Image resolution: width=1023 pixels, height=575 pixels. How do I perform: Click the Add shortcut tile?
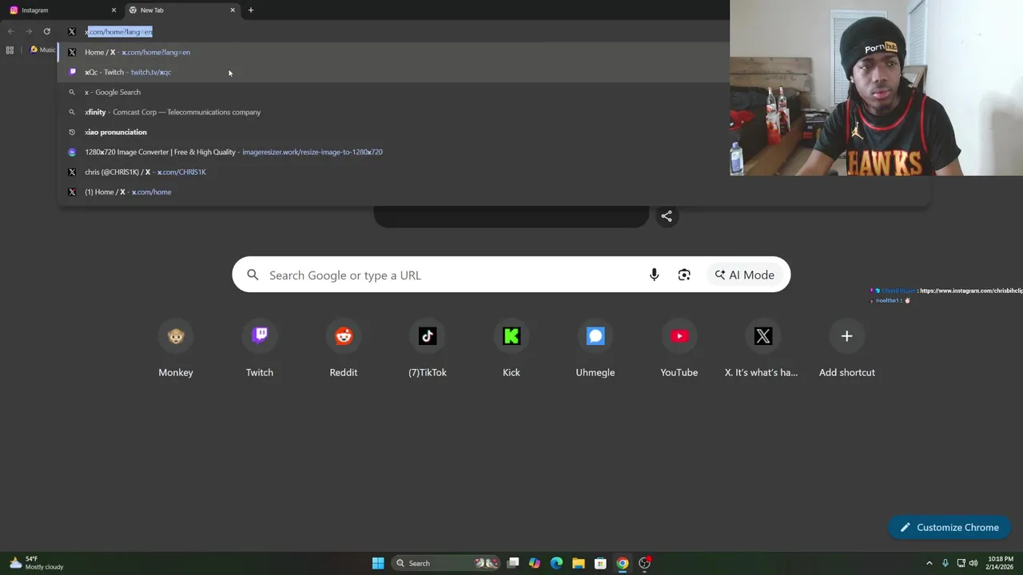(x=847, y=350)
